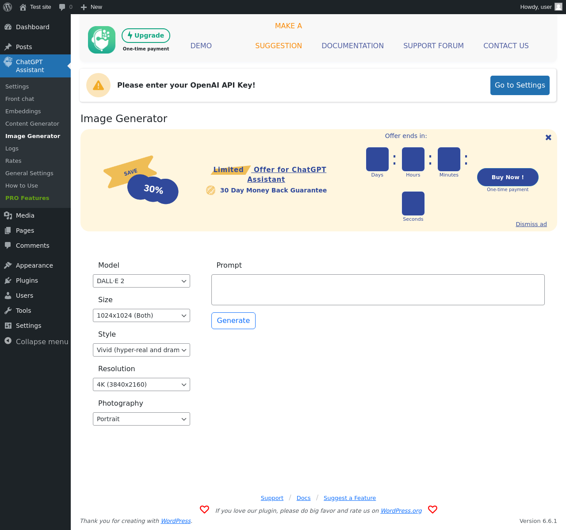Click the right heart icon in footer
566x530 pixels.
point(432,510)
